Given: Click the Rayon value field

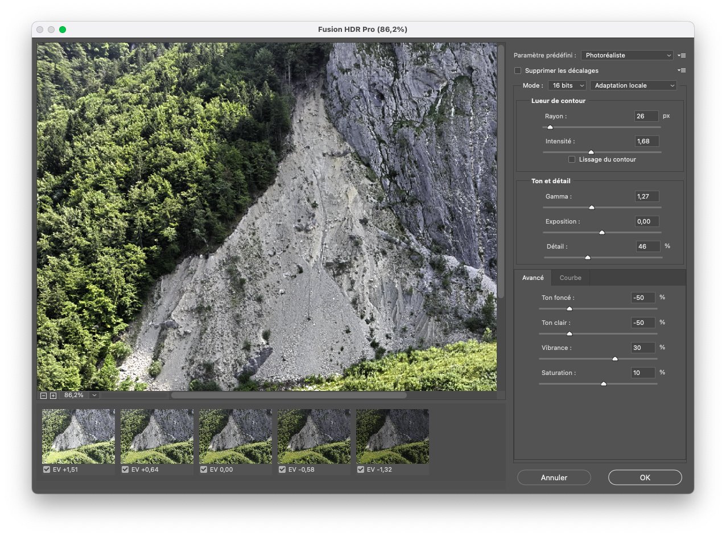Looking at the screenshot, I should click(646, 116).
